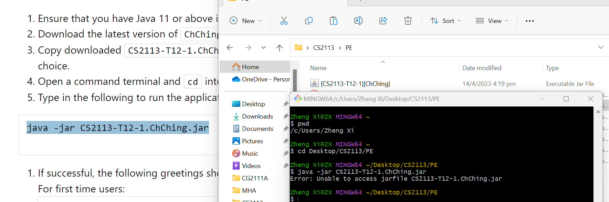Screen dimensions: 609x202
Task: Click the navigation pane scrollbar thumb
Action: (295, 81)
